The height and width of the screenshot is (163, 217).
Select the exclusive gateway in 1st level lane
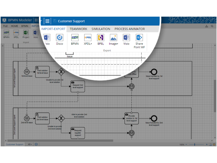[x=61, y=72]
